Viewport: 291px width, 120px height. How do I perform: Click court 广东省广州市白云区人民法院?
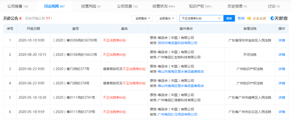coord(250,112)
